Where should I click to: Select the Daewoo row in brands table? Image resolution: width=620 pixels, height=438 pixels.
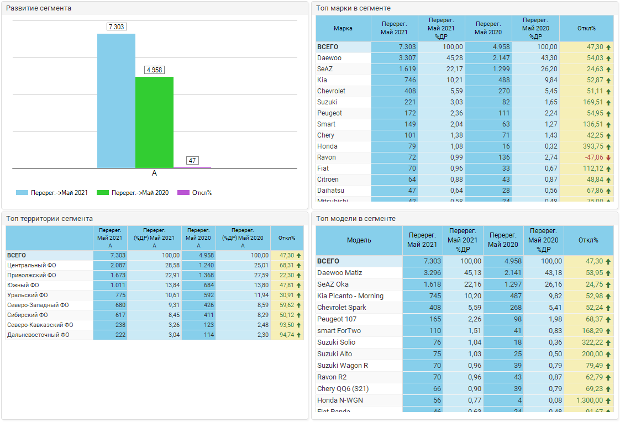tap(329, 58)
